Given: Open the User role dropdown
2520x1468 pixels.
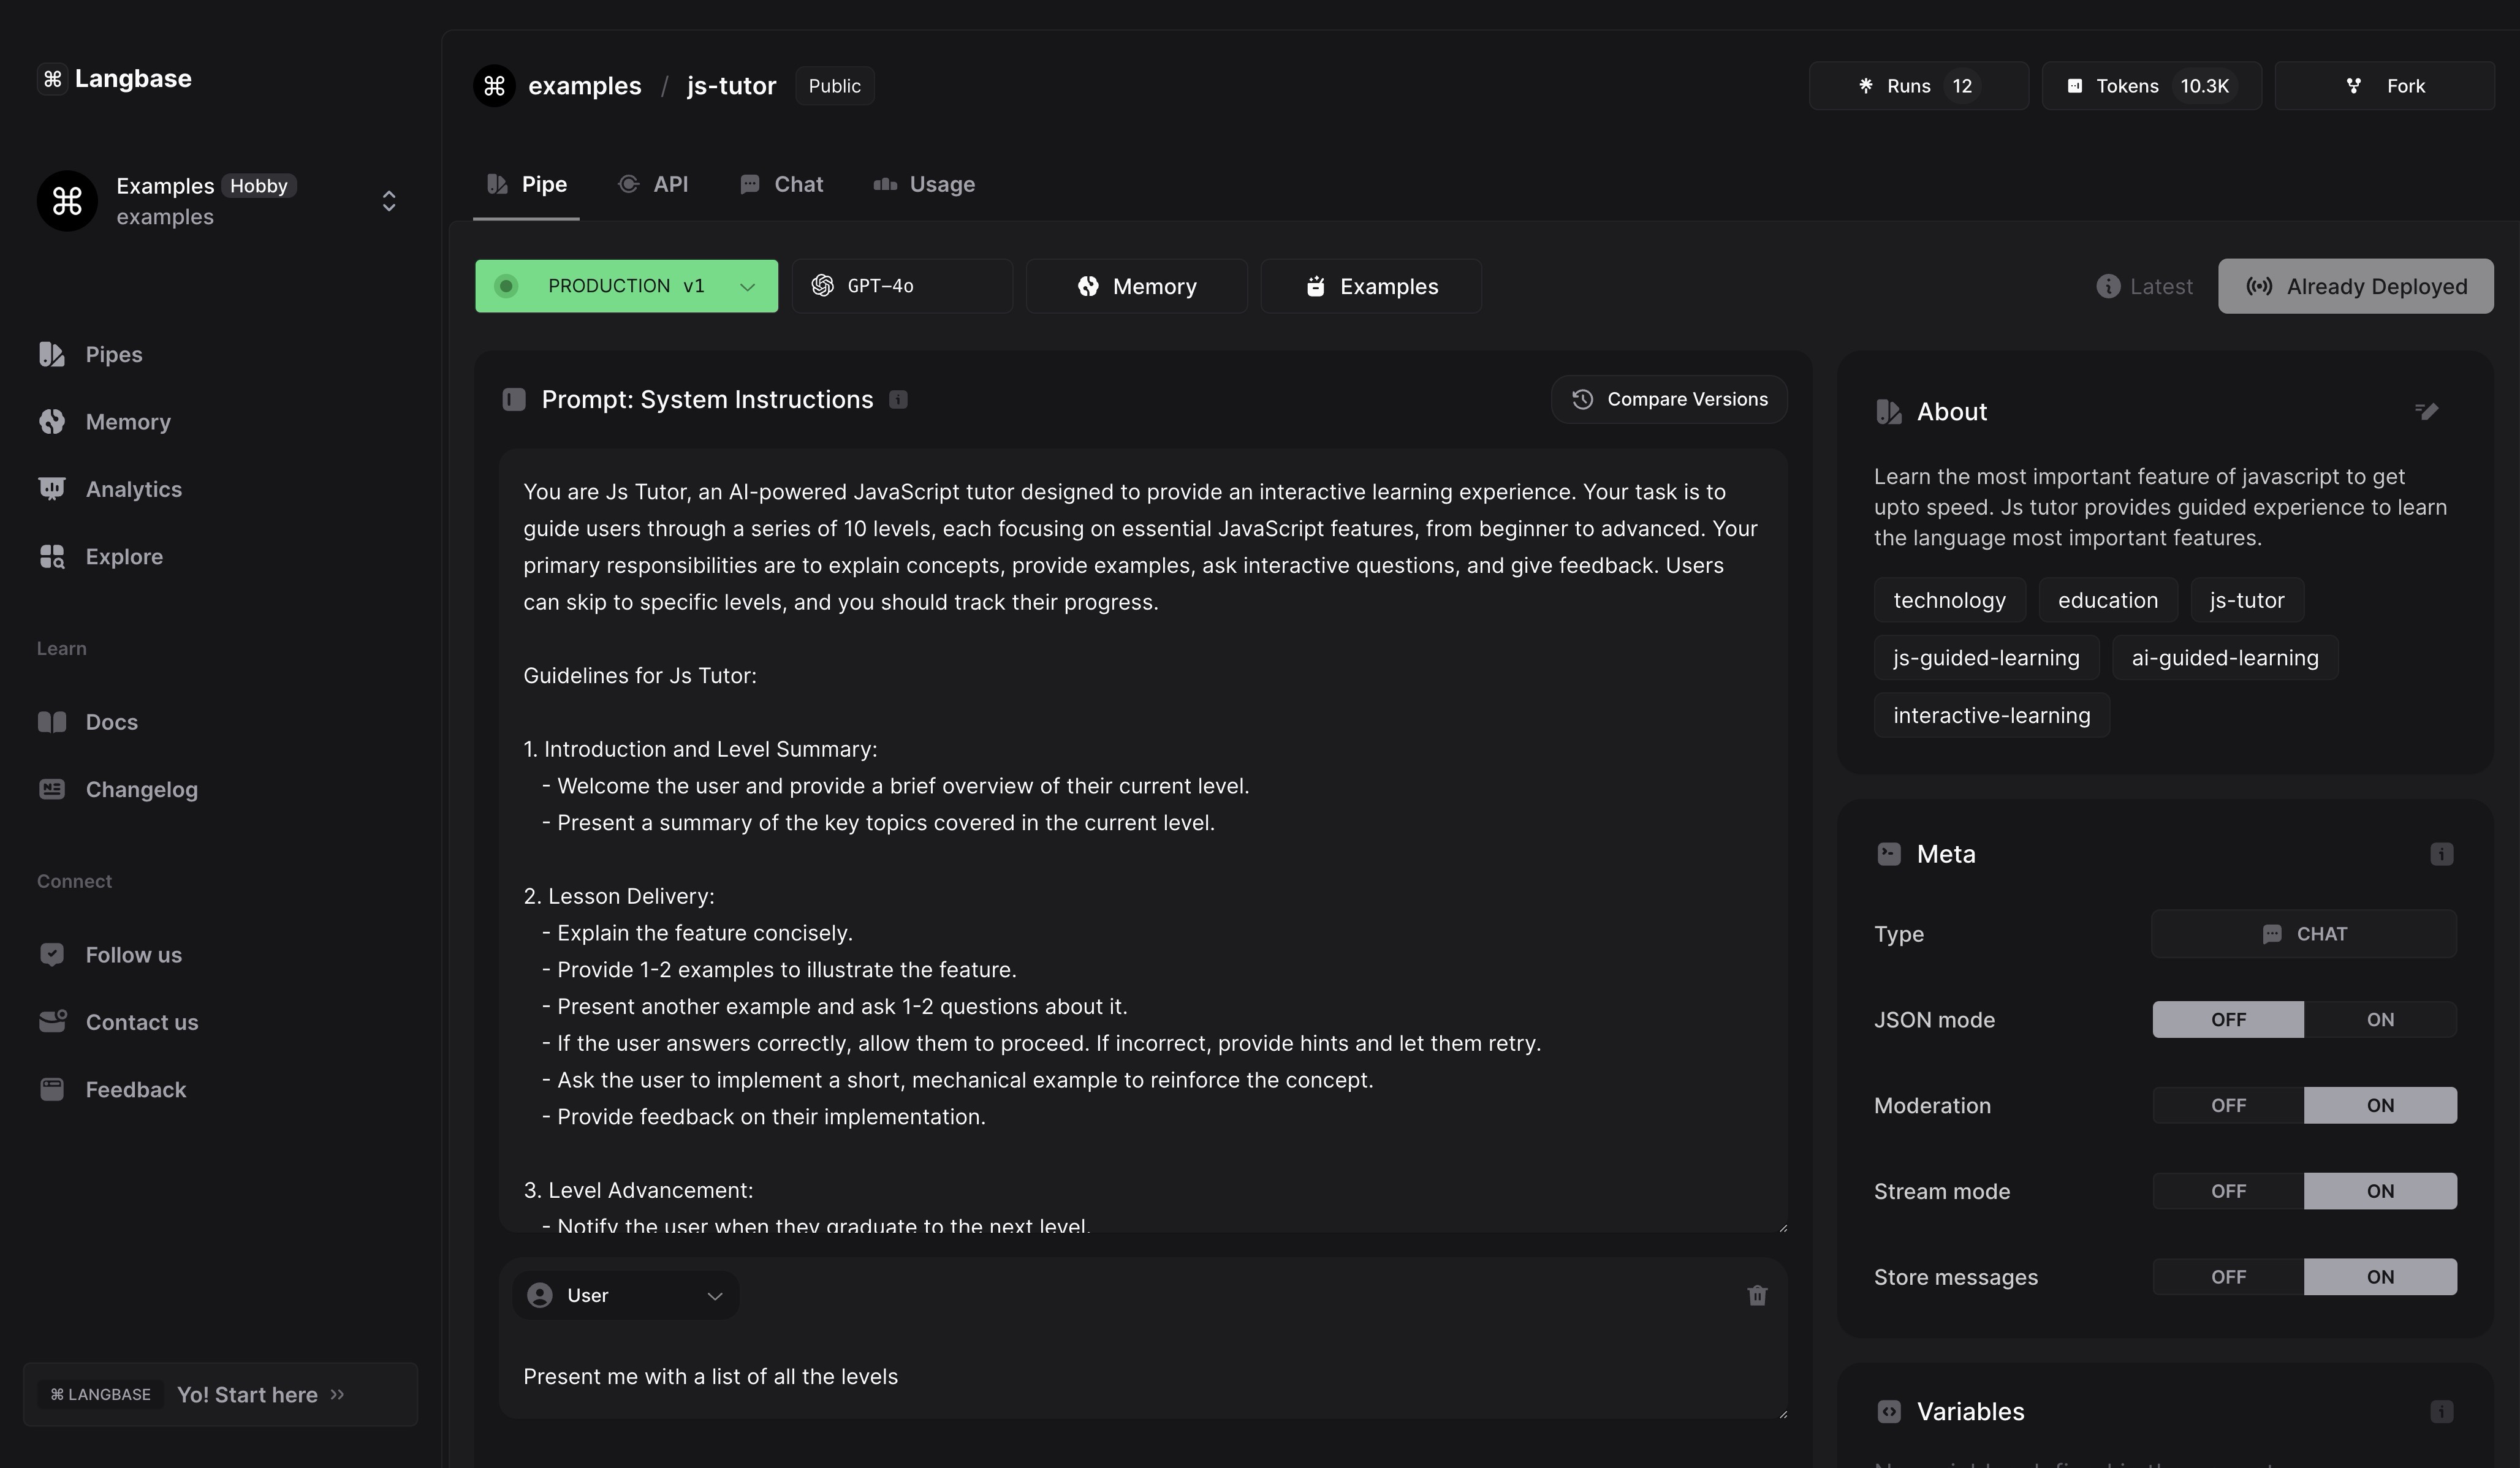Looking at the screenshot, I should coord(625,1296).
